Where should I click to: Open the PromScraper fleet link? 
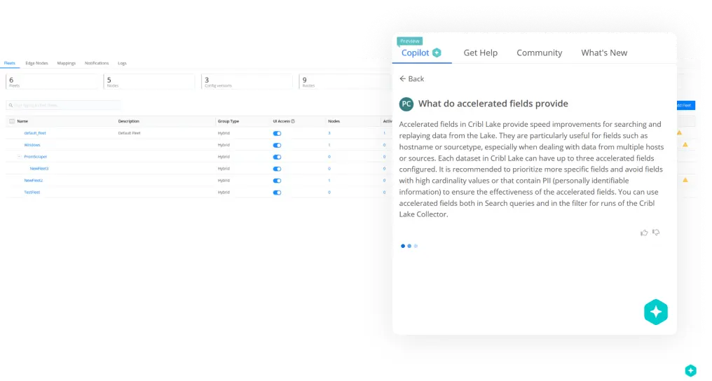[36, 156]
